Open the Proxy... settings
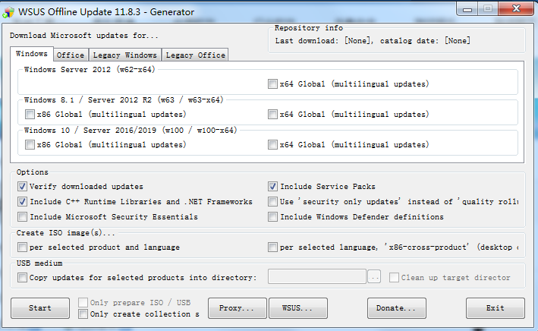538x331 pixels. pyautogui.click(x=237, y=308)
